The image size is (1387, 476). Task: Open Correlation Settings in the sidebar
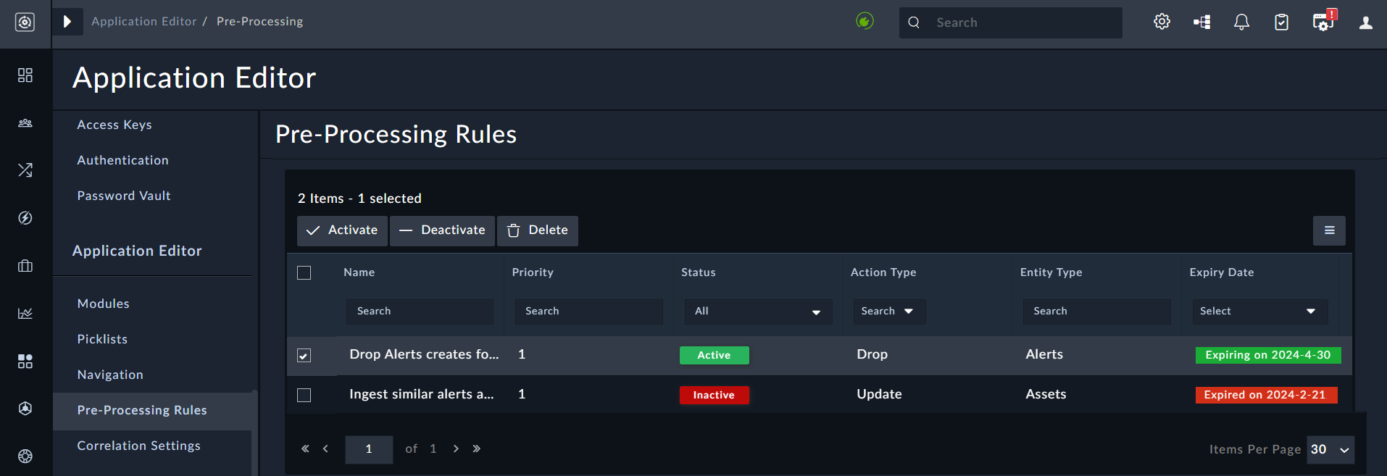click(138, 446)
